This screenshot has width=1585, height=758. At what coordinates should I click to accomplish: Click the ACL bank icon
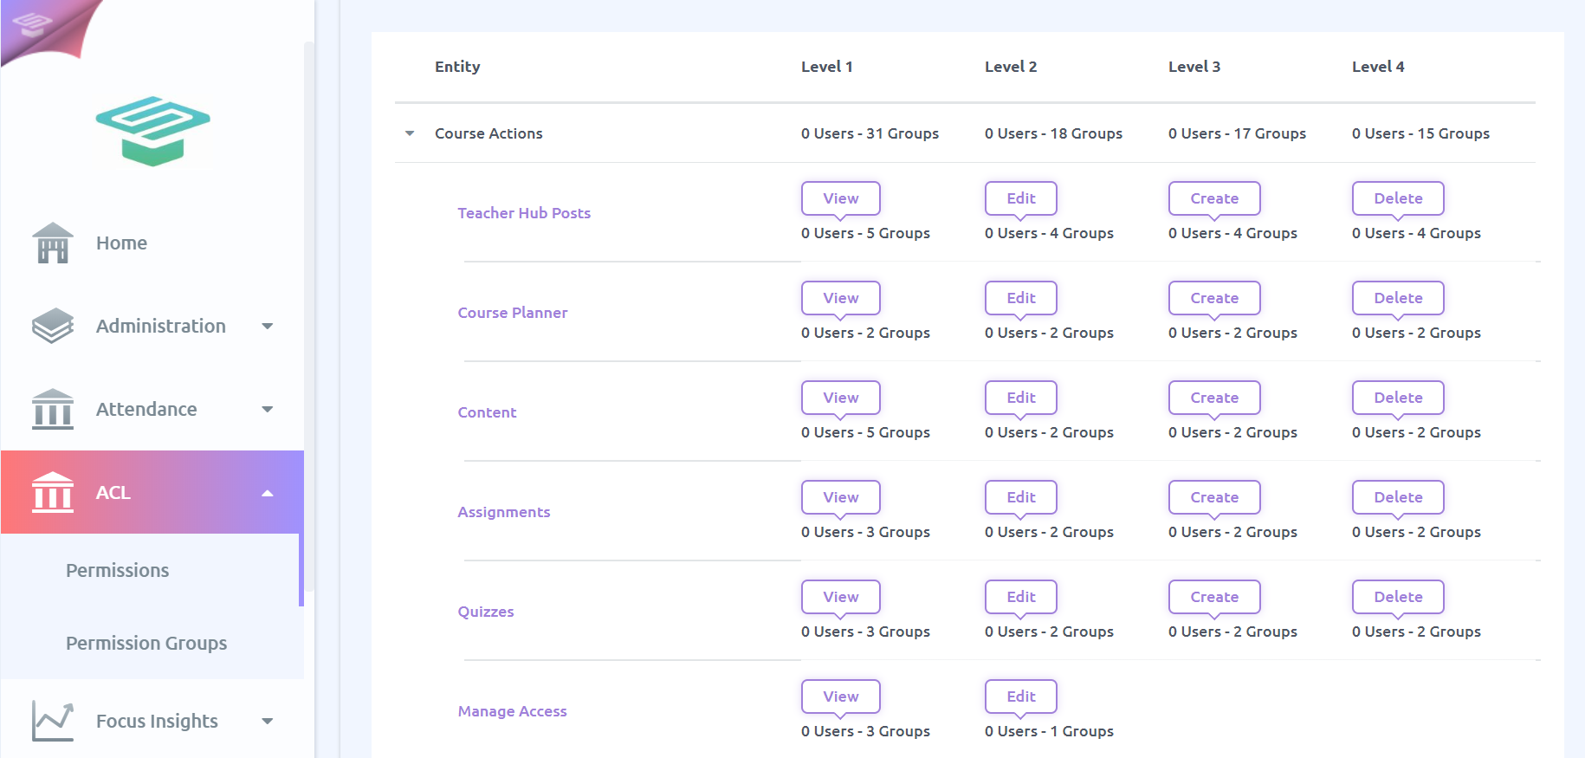click(x=53, y=492)
